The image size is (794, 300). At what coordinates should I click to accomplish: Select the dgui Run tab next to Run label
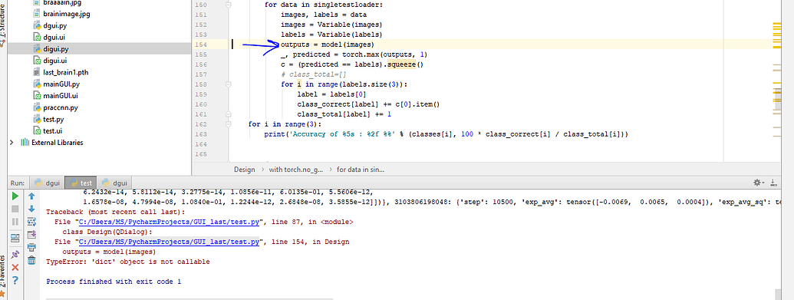48,183
